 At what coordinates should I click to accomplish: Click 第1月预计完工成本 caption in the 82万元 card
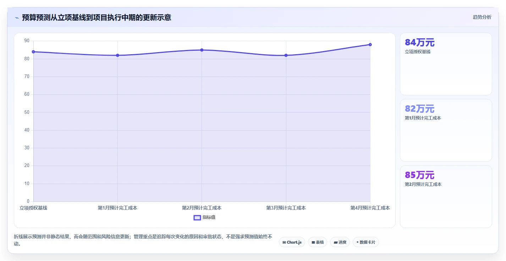(x=423, y=118)
